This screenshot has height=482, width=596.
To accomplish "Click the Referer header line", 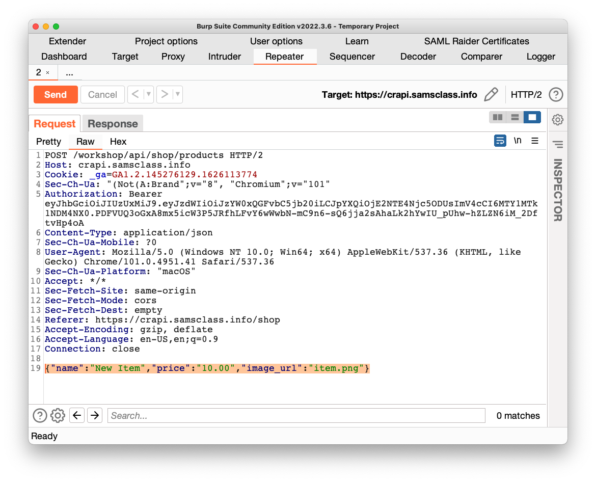I will click(x=162, y=319).
